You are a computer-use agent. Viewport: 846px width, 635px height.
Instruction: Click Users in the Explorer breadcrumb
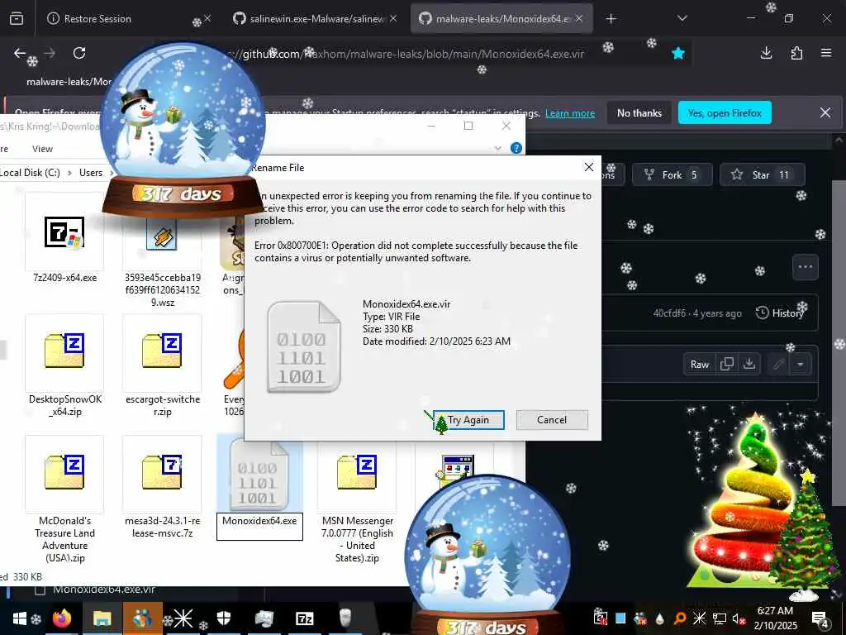[x=91, y=173]
